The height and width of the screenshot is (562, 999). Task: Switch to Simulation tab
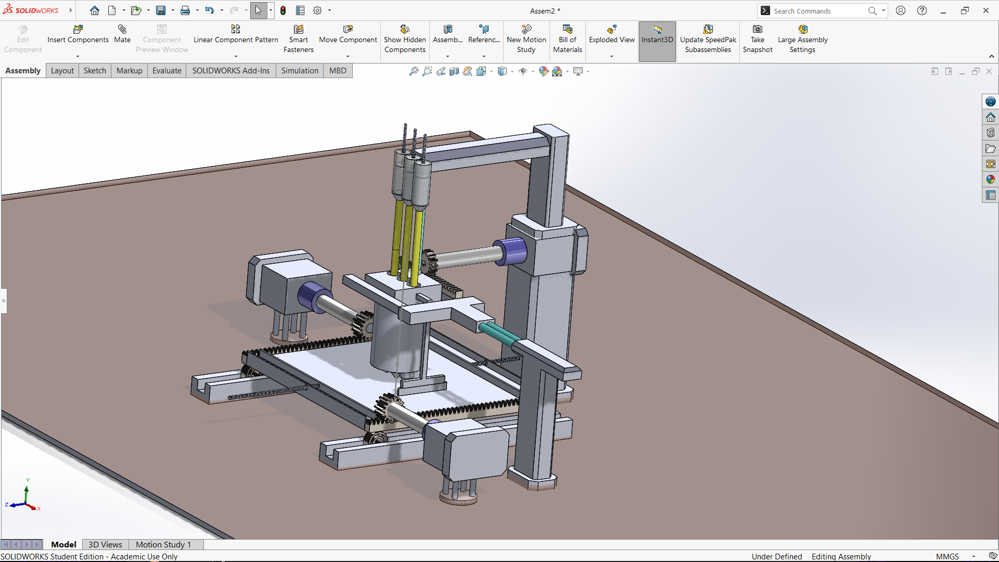click(x=300, y=71)
